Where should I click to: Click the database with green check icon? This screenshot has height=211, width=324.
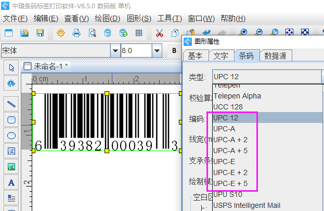(x=123, y=33)
